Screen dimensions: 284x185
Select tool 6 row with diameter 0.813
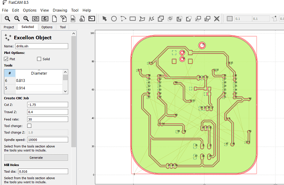coord(34,80)
